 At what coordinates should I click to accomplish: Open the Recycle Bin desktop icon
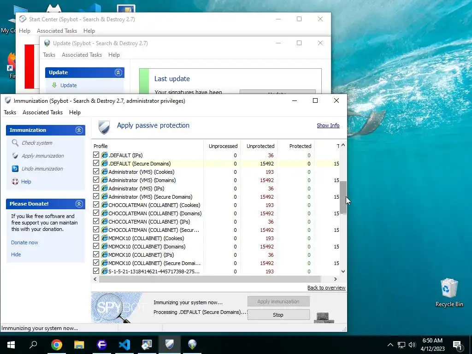449,293
